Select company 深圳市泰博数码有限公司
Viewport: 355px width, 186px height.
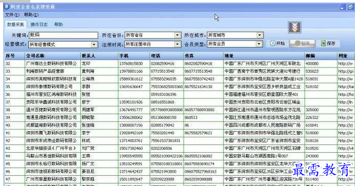click(49, 87)
